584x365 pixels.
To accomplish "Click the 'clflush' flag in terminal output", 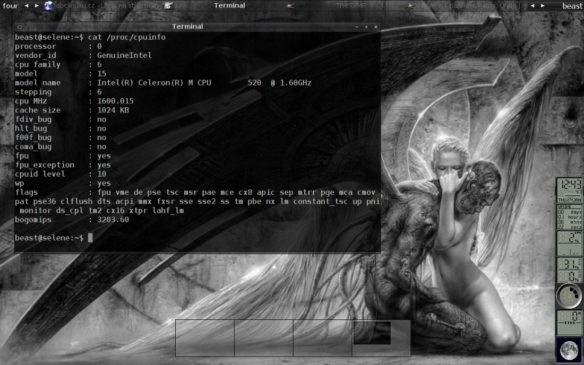I will tap(76, 202).
